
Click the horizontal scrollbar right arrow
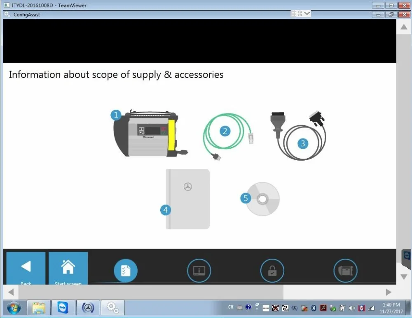pos(389,292)
